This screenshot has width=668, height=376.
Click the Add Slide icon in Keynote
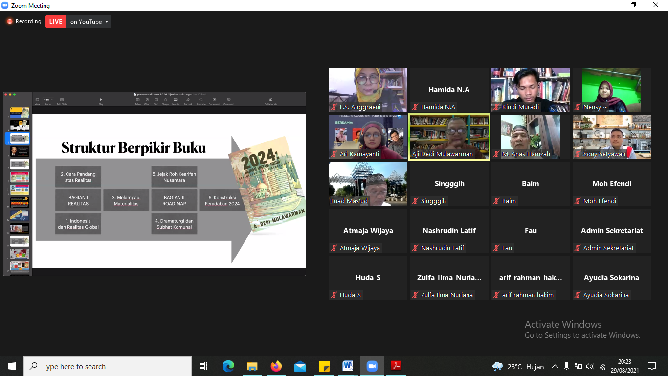[x=62, y=100]
